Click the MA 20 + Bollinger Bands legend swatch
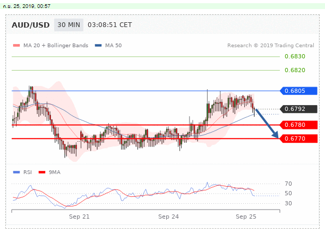The image size is (325, 234). [16, 45]
